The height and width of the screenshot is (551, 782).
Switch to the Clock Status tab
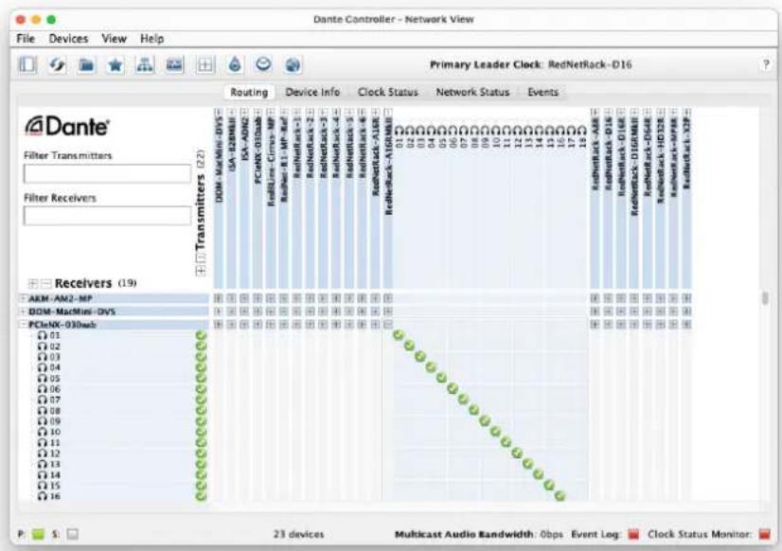point(387,92)
